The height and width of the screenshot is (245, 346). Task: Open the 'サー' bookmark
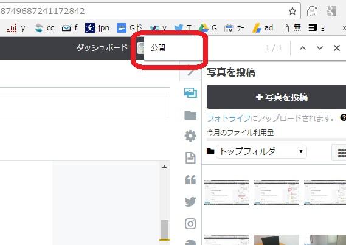[234, 28]
